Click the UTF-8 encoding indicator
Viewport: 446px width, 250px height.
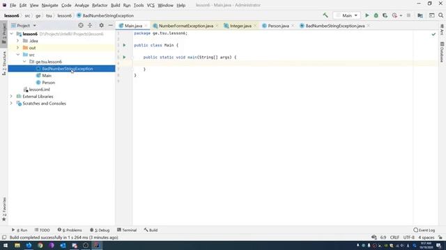(409, 237)
